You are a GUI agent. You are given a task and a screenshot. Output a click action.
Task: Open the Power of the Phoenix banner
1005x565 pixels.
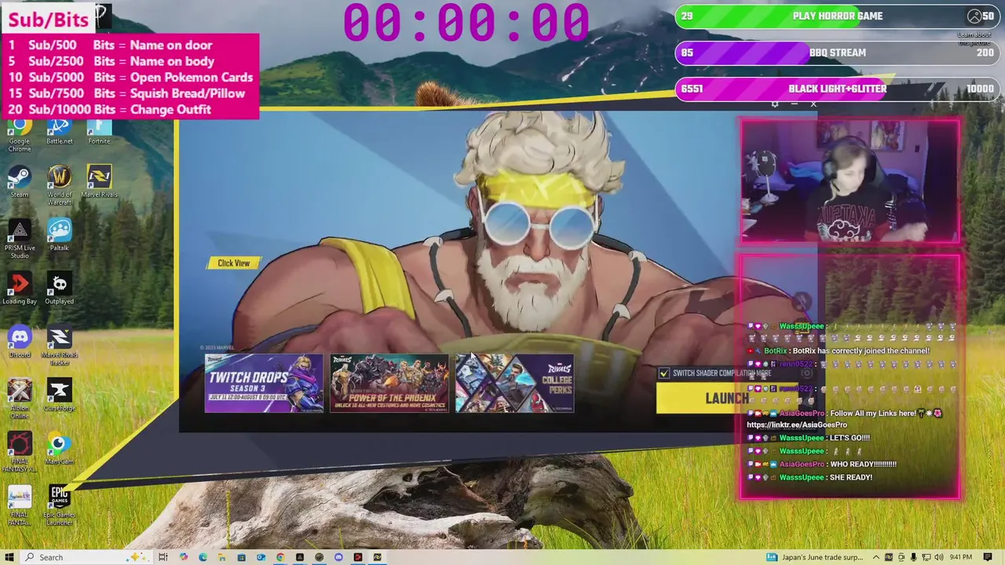(389, 383)
